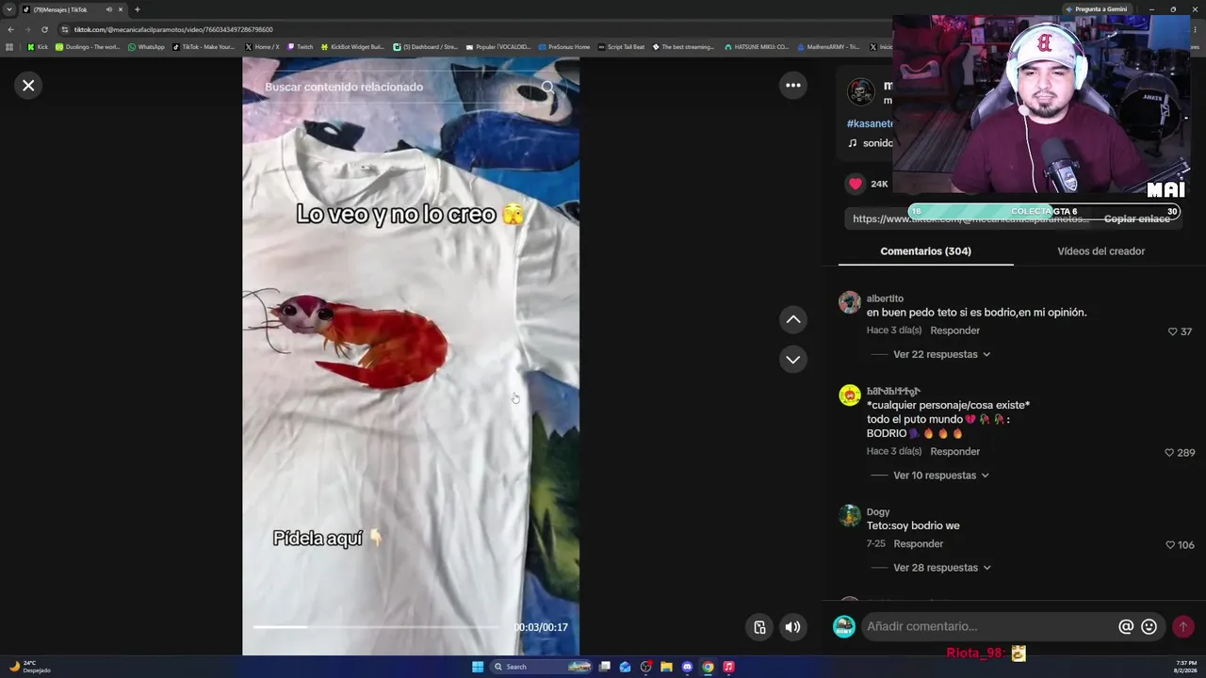
Task: Open the tab search dropdown arrow
Action: pyautogui.click(x=9, y=9)
